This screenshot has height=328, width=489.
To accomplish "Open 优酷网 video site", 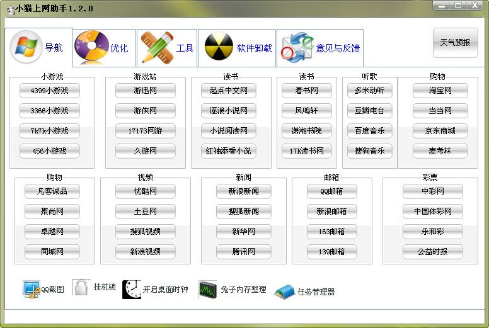I will (x=146, y=191).
